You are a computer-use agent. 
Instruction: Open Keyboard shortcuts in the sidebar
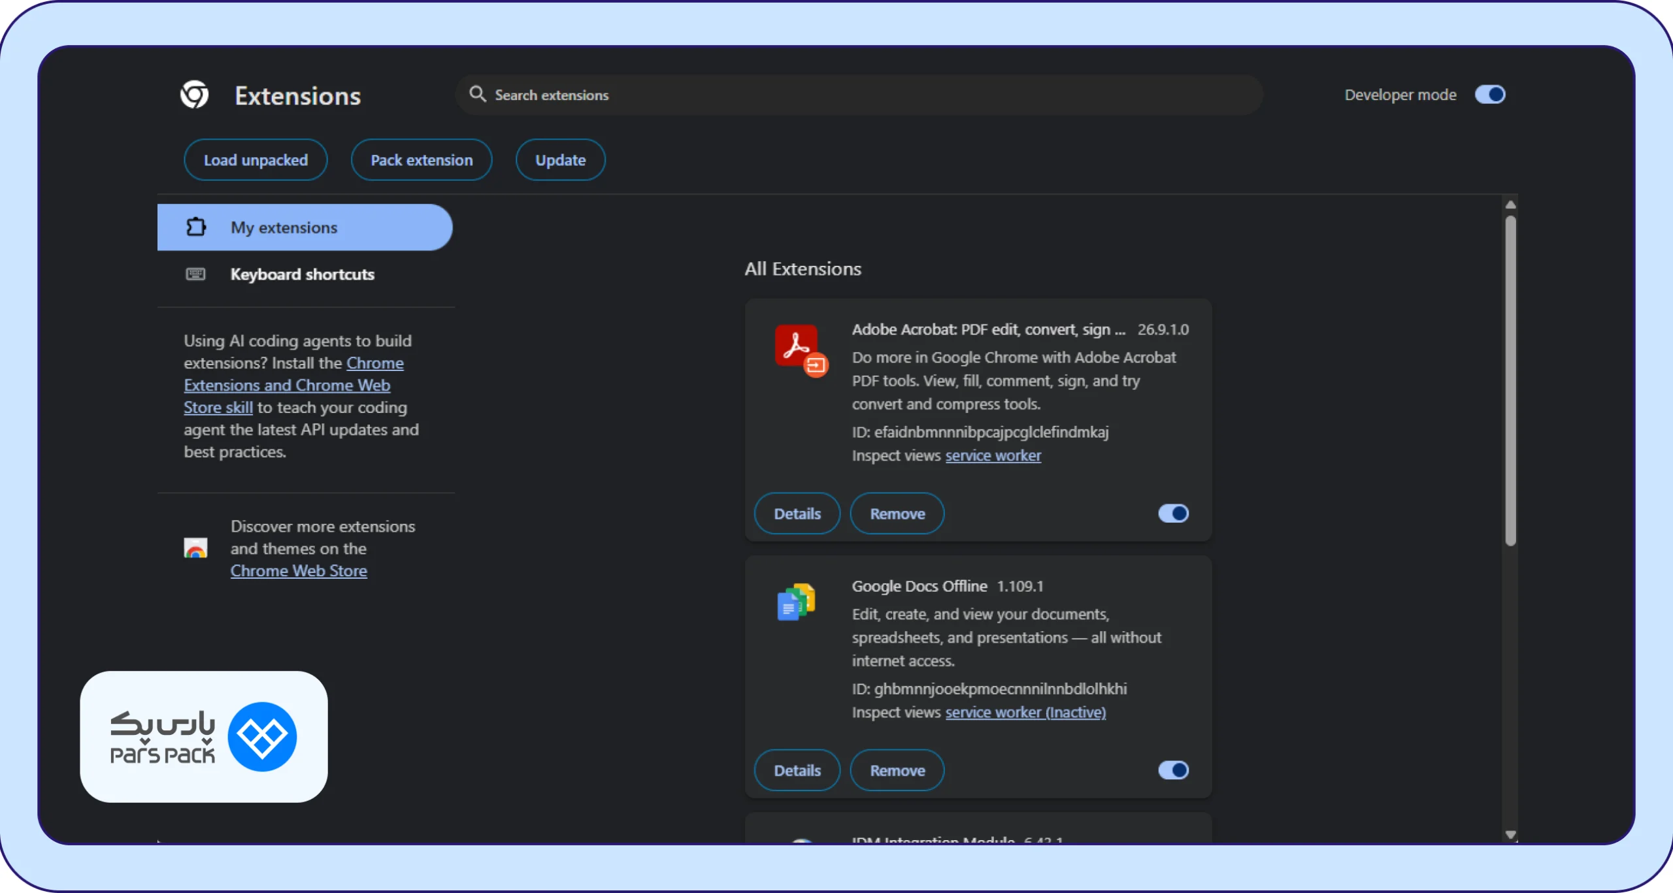point(305,274)
